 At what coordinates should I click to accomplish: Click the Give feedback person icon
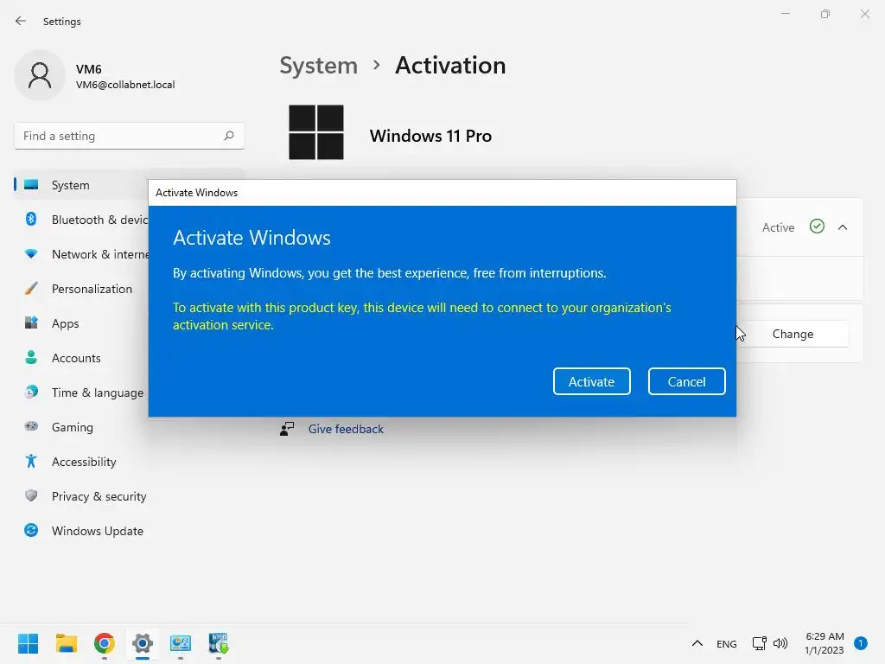pos(287,429)
